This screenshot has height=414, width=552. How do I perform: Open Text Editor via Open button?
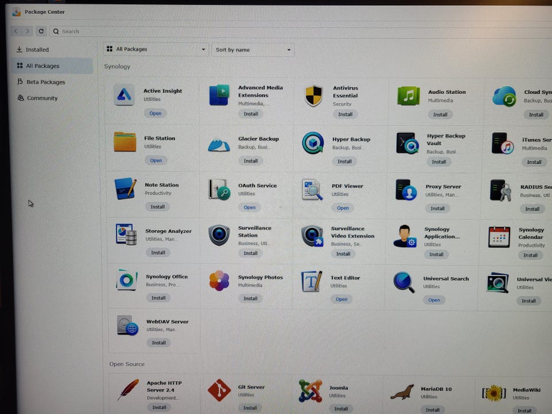tap(341, 299)
